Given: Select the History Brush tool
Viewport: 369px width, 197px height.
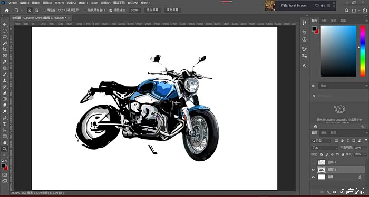Looking at the screenshot, I should (x=4, y=87).
